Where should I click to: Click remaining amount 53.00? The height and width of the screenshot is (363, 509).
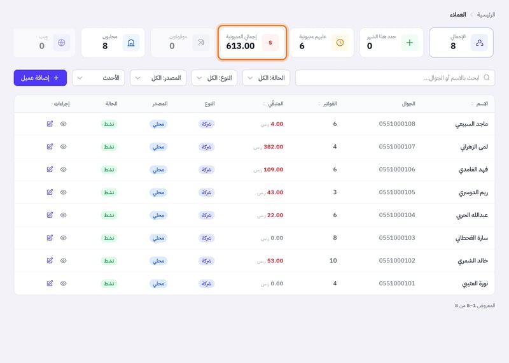[275, 260]
